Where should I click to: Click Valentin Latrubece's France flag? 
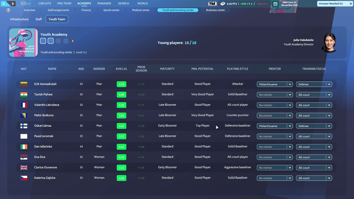[24, 105]
